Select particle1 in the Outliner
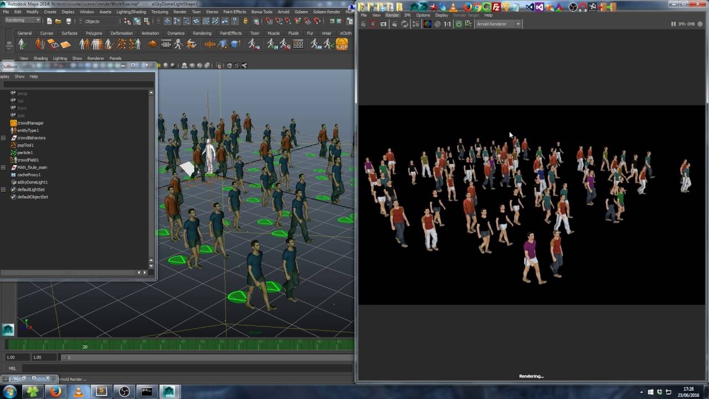 (x=24, y=152)
